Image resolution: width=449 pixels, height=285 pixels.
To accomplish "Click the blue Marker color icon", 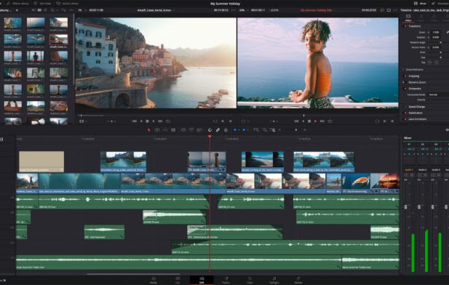I will pyautogui.click(x=244, y=130).
